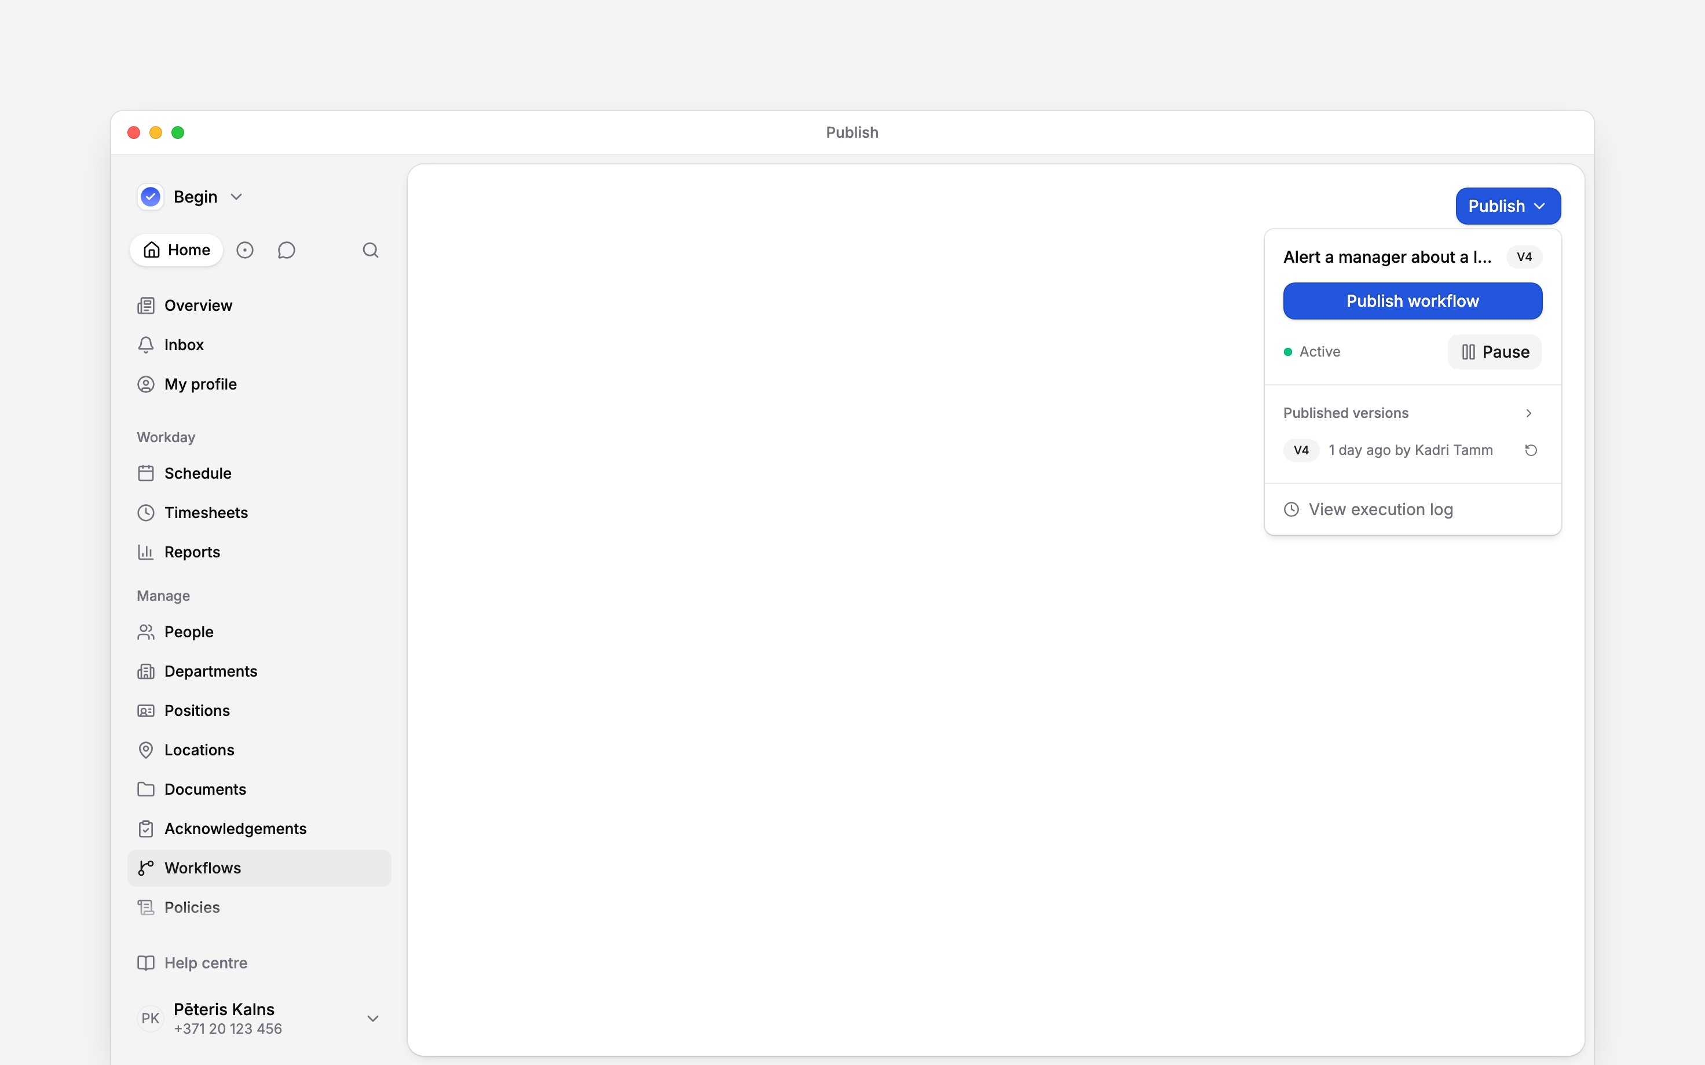
Task: Click the Workflows branch icon
Action: (146, 868)
